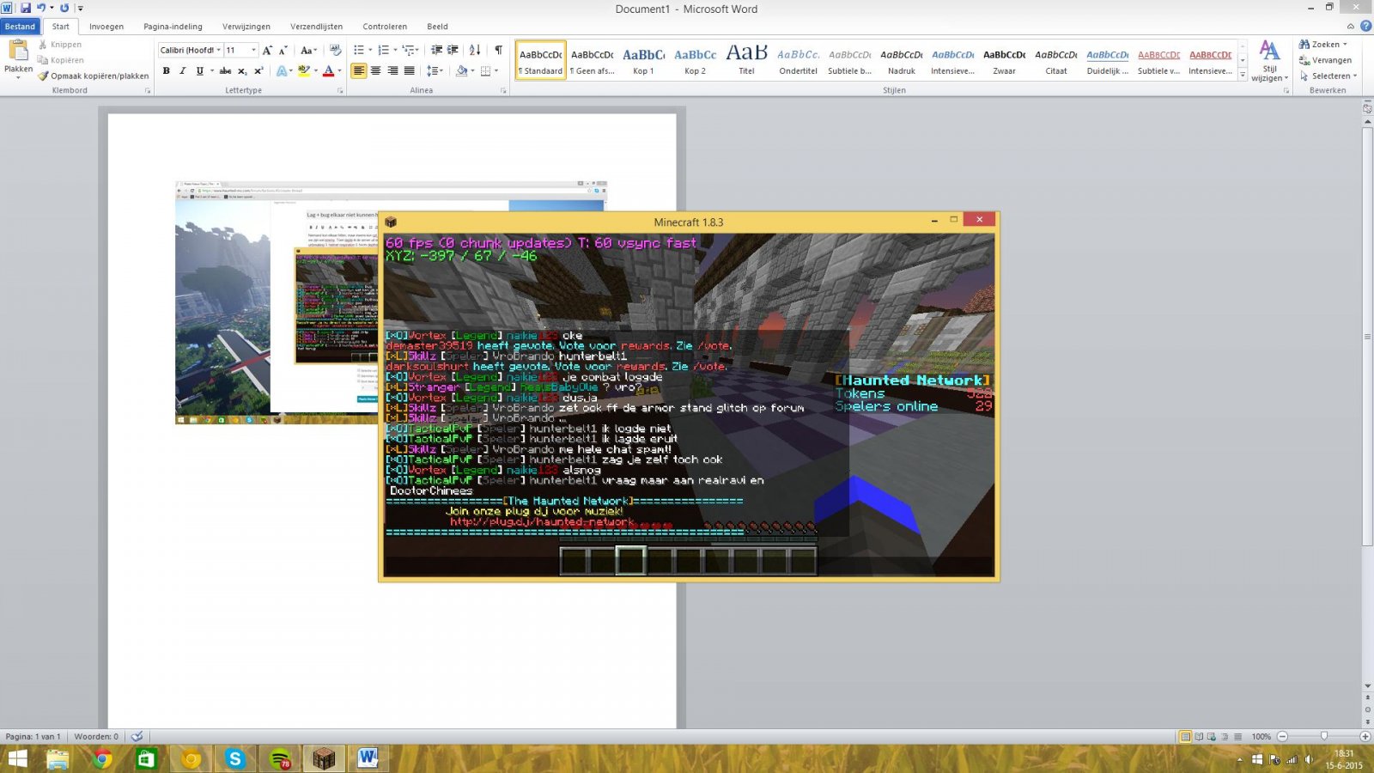
Task: Click the bullet list icon
Action: (359, 50)
